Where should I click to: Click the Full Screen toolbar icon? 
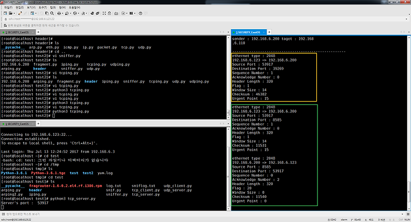[104, 13]
